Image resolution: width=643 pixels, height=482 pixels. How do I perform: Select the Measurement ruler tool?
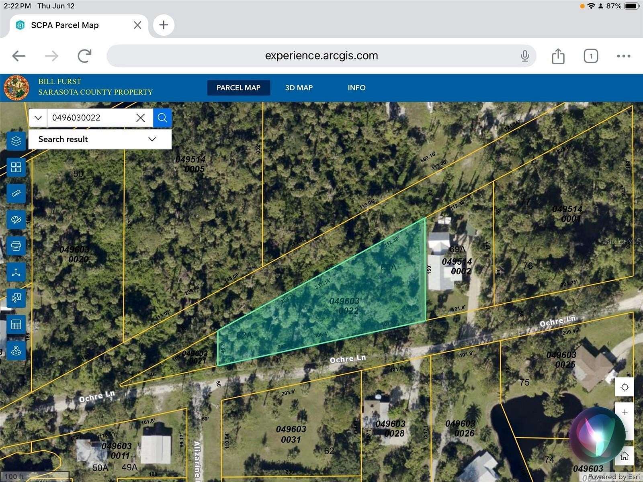[x=16, y=194]
